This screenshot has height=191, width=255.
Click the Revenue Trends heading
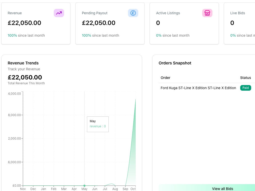[23, 63]
